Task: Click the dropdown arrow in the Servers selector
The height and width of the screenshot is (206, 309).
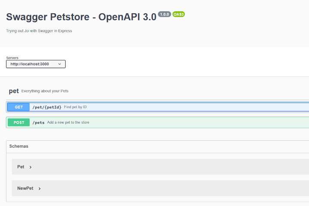Action: pyautogui.click(x=60, y=64)
